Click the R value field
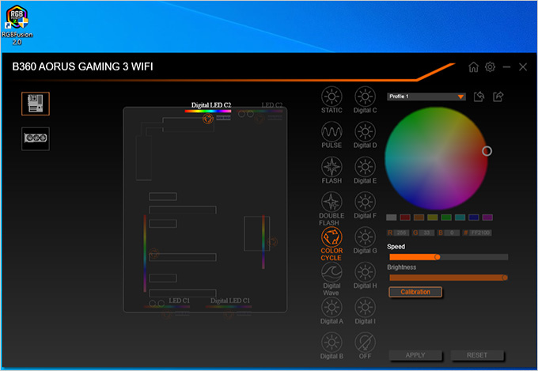The height and width of the screenshot is (371, 538). coord(401,233)
